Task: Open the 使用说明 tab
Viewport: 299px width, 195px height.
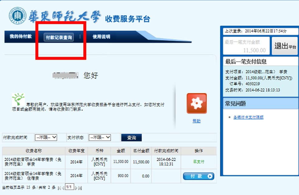Action: point(101,37)
